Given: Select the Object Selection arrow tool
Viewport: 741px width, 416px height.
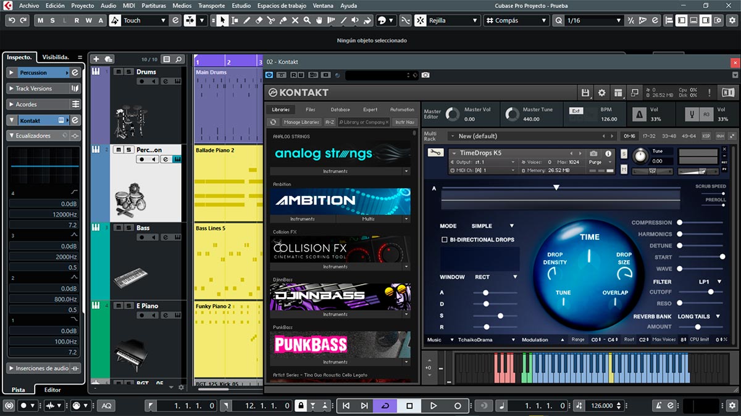Looking at the screenshot, I should pos(222,20).
